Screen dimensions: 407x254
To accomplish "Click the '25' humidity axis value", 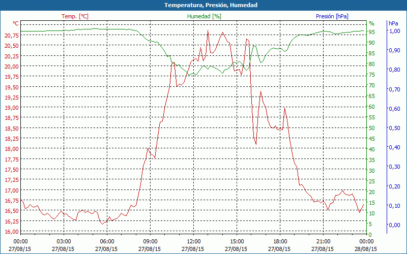I will [x=372, y=181].
